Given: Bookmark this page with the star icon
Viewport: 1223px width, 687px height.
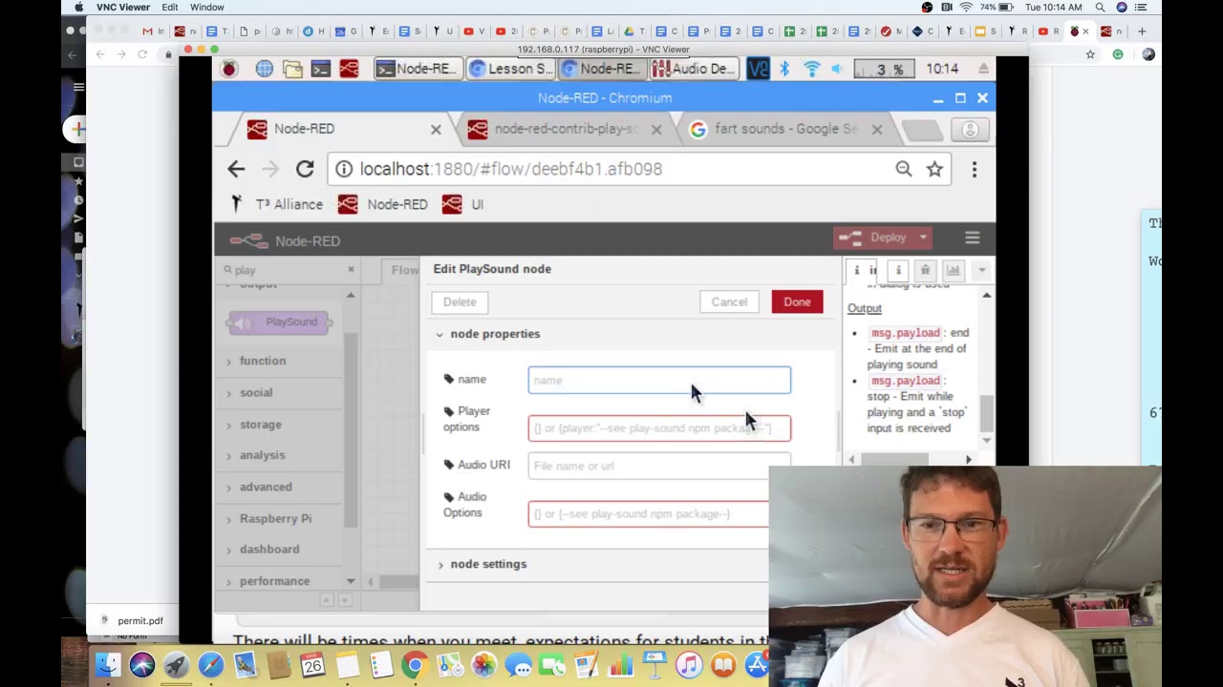Looking at the screenshot, I should click(x=934, y=169).
